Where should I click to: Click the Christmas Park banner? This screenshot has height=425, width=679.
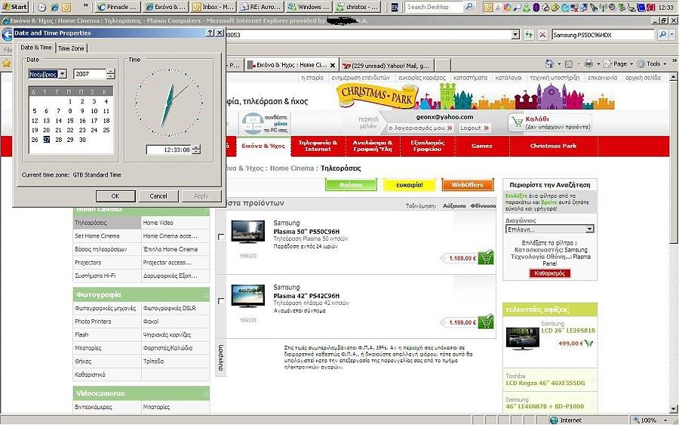pyautogui.click(x=475, y=96)
